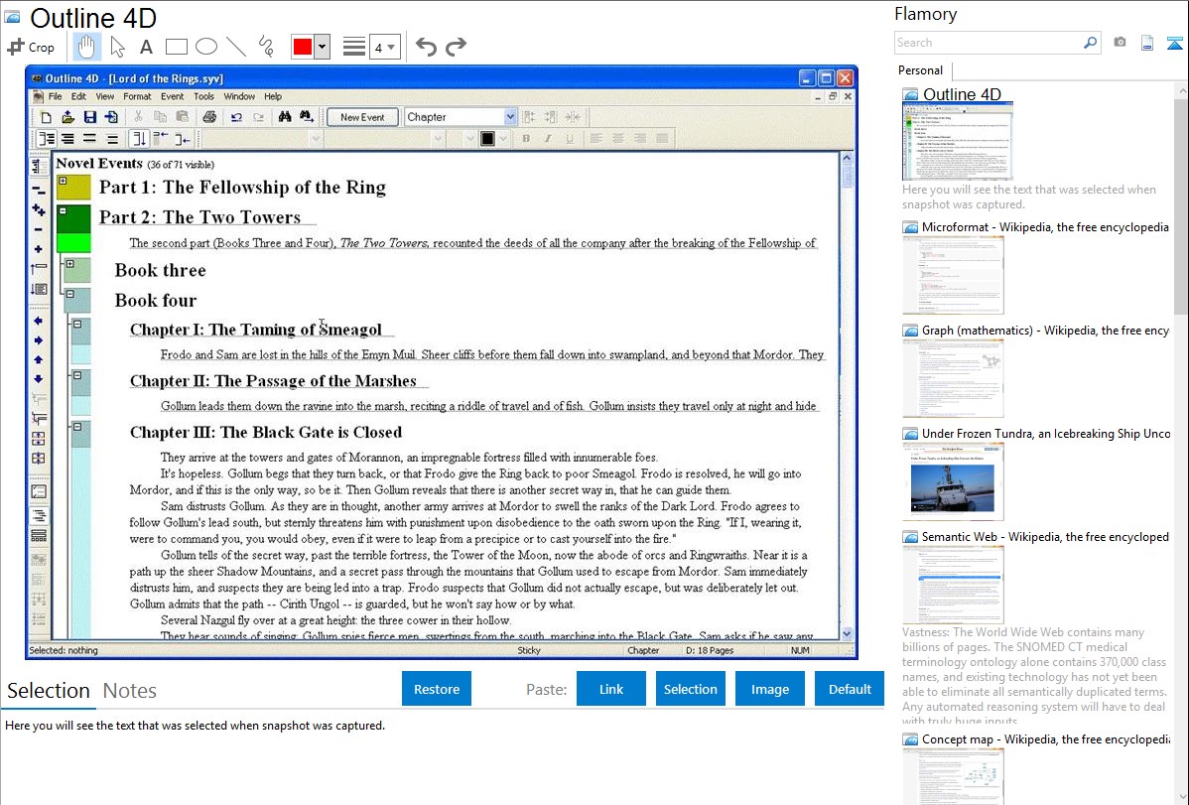Screen dimensions: 1189x805
Task: Open the Help menu in Outline 4D
Action: coord(273,96)
